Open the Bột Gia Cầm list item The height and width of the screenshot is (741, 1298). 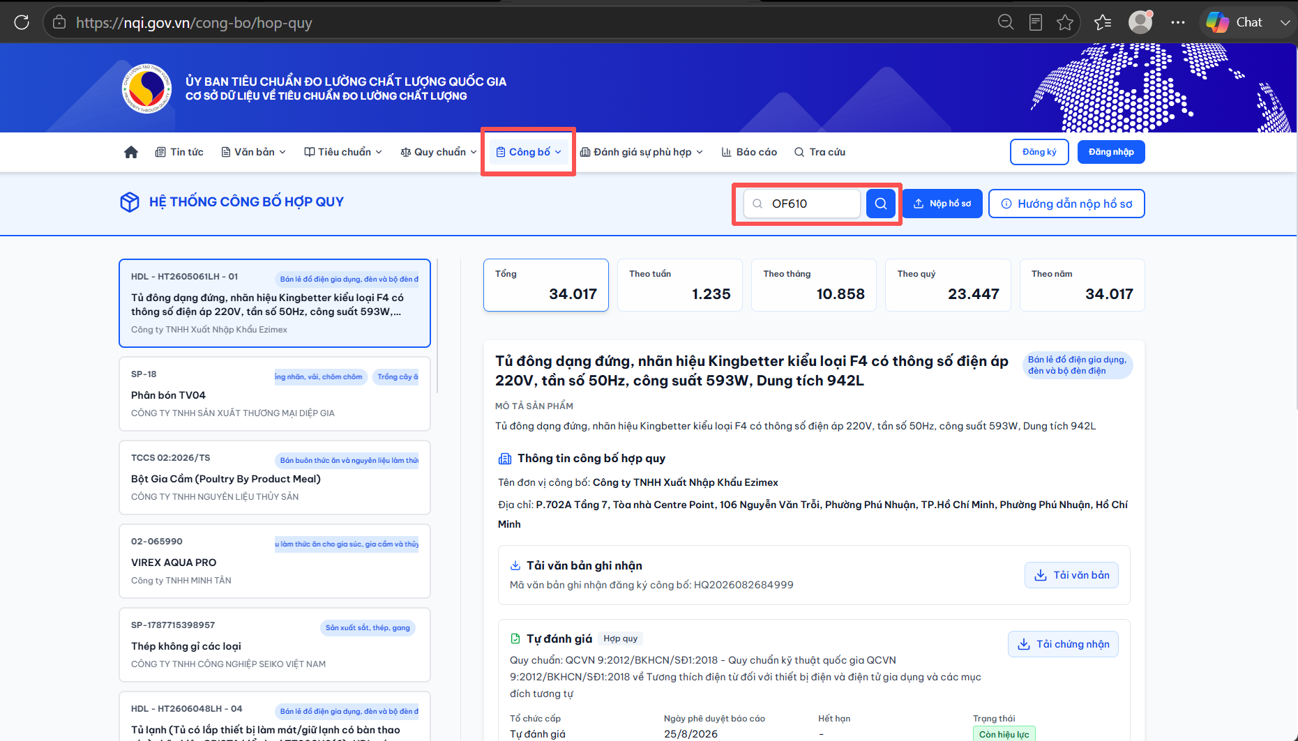point(275,478)
